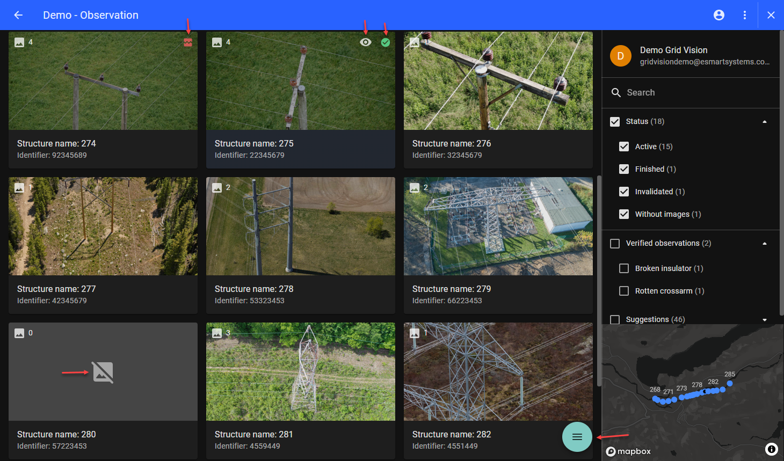Screen dimensions: 784x461
Task: Open the Structure name: 279 card
Action: [498, 245]
